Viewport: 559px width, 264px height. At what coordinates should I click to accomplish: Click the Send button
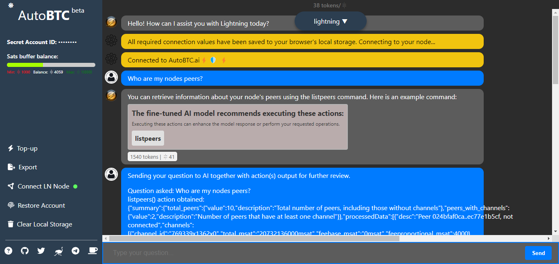pyautogui.click(x=538, y=253)
